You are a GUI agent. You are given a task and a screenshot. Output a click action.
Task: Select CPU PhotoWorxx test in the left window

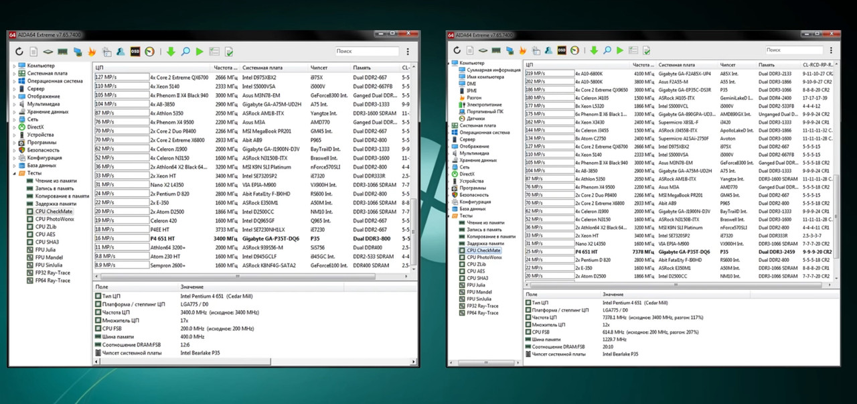pyautogui.click(x=54, y=219)
